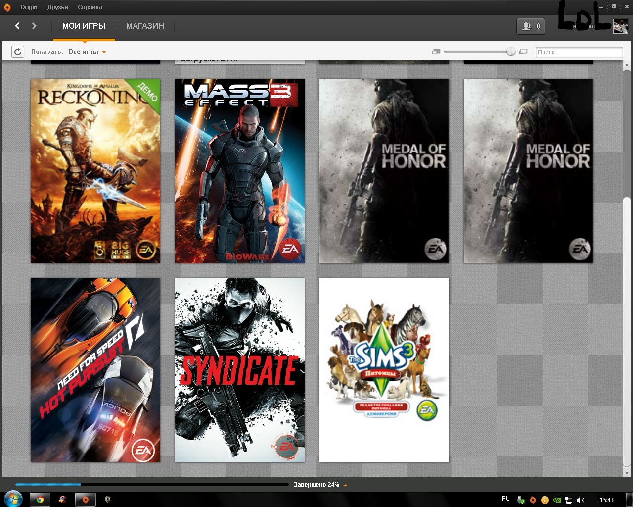Select The Sims 3 Питомцы tile

click(x=384, y=370)
